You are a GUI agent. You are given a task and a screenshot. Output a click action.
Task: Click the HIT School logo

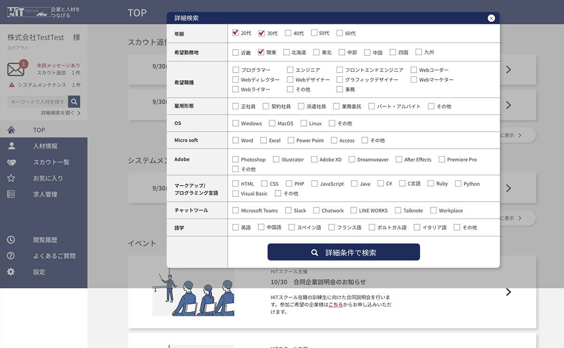(x=29, y=12)
